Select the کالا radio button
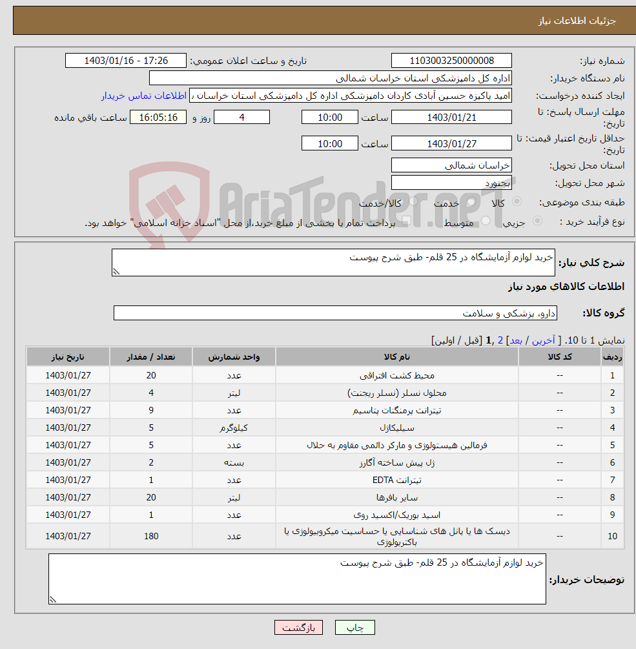The height and width of the screenshot is (649, 636). [517, 201]
